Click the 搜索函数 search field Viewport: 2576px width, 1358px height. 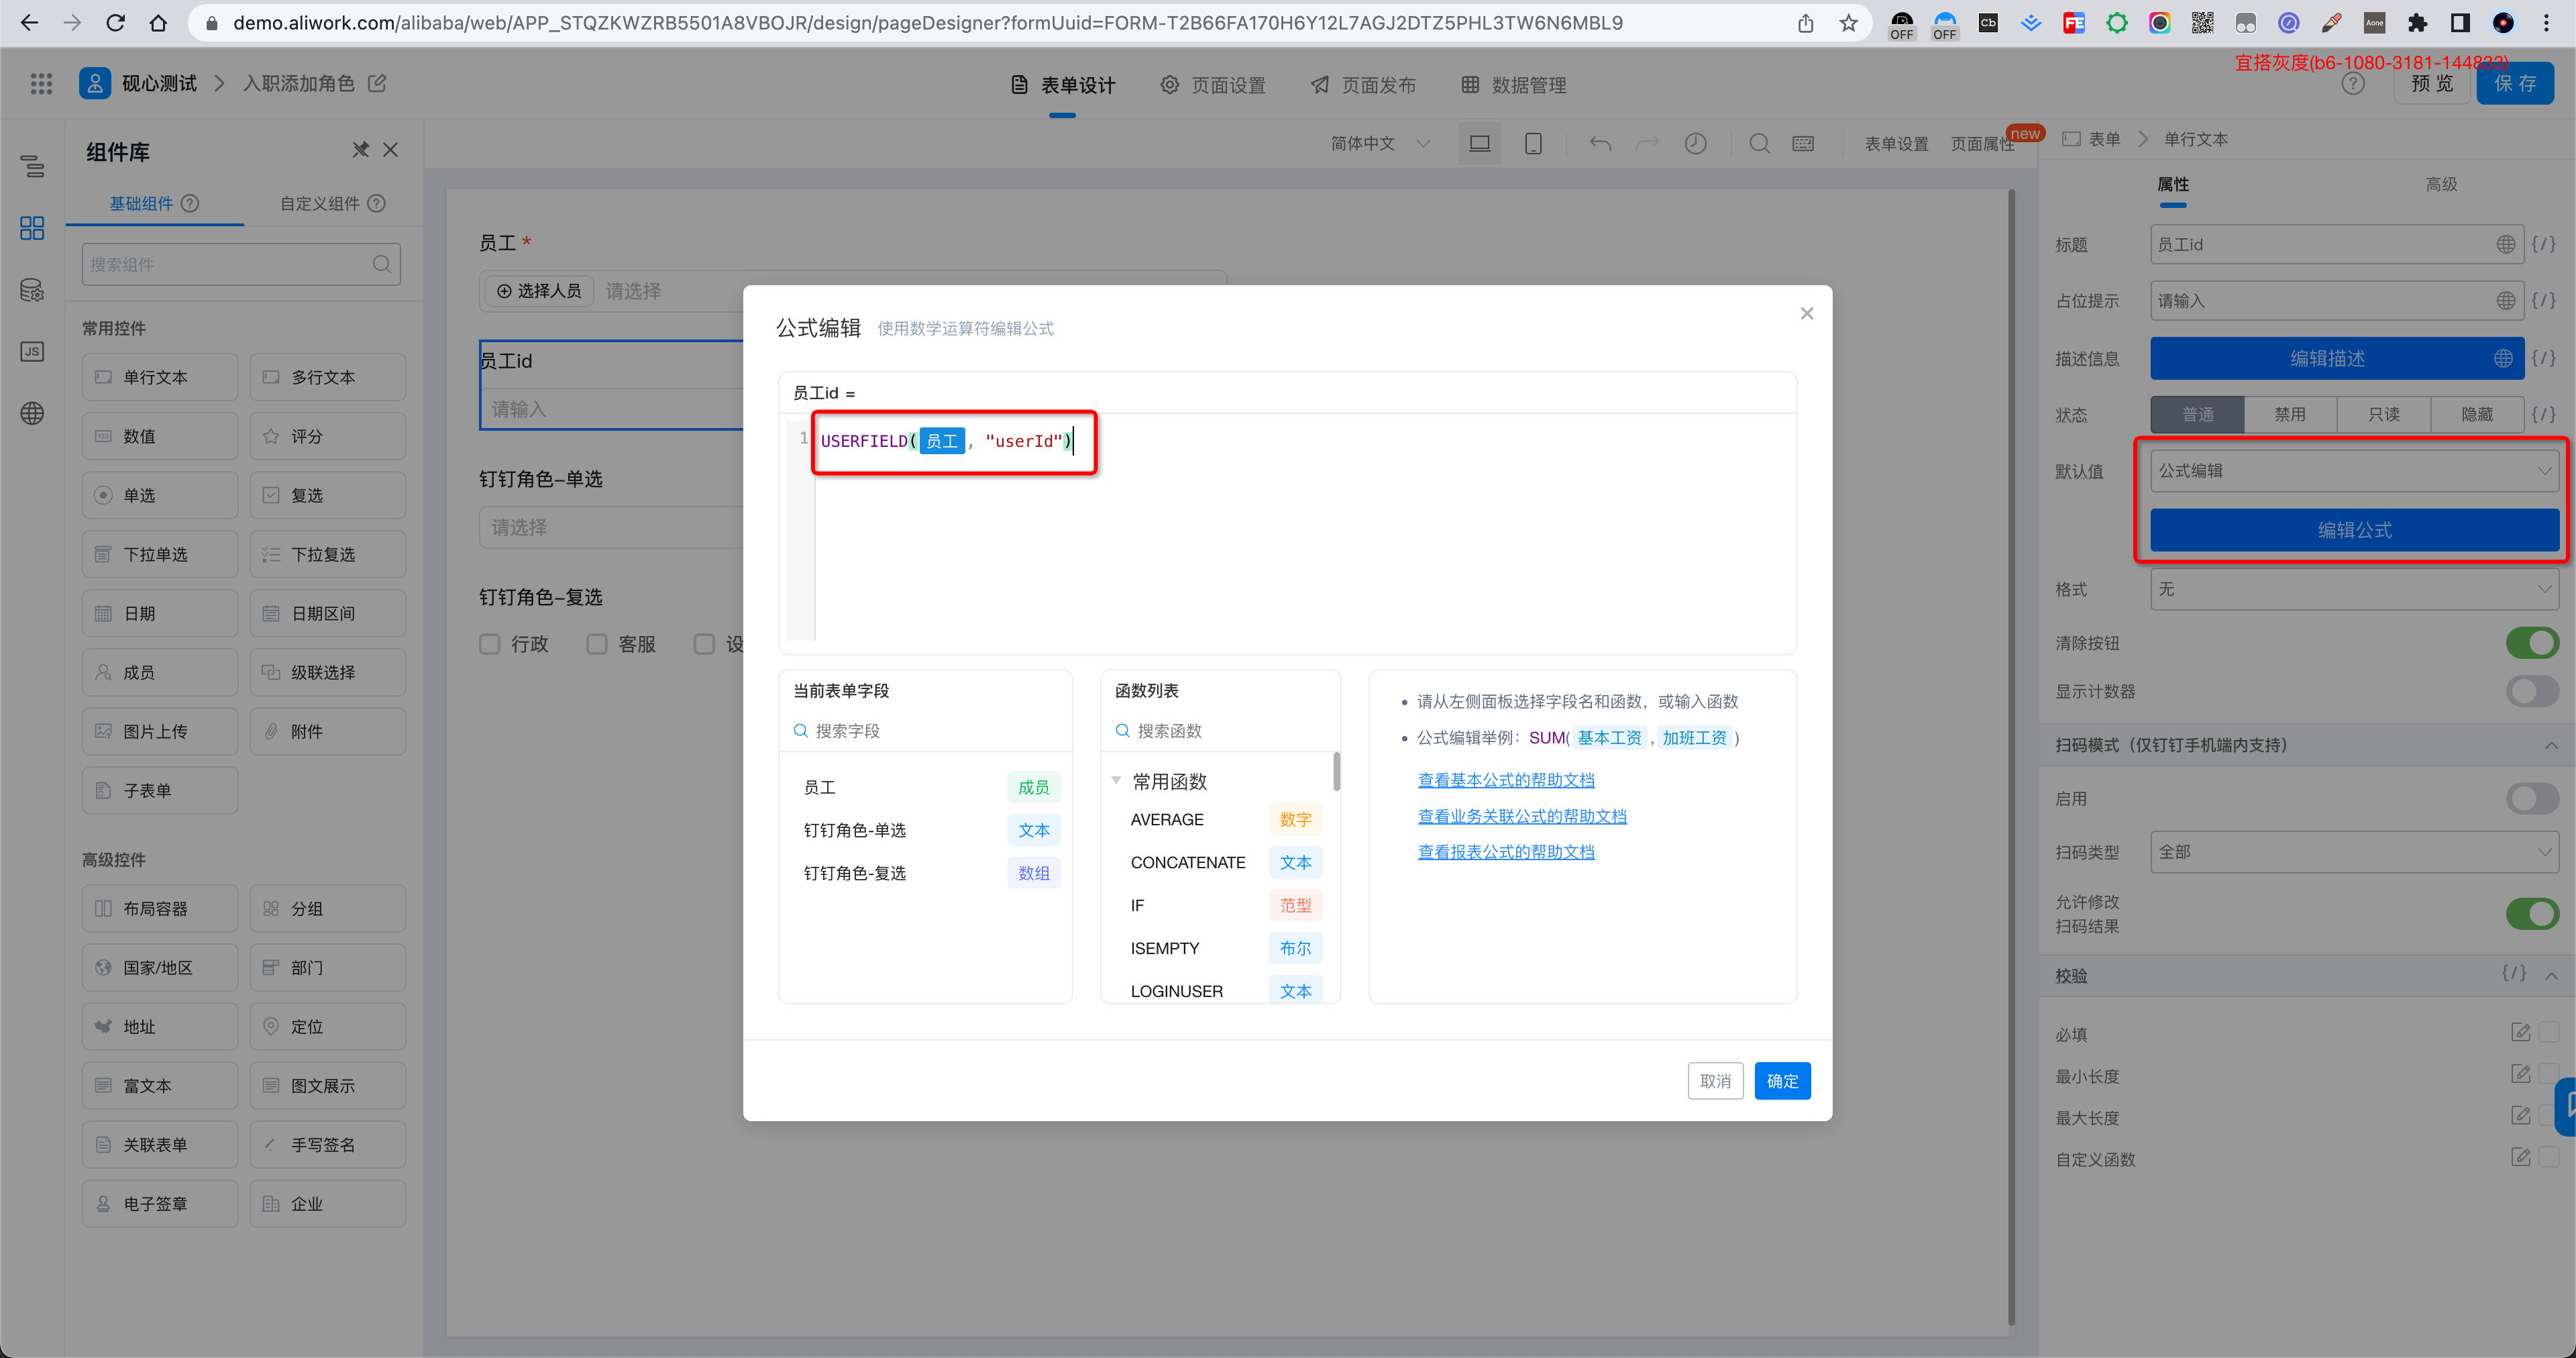click(x=1220, y=731)
